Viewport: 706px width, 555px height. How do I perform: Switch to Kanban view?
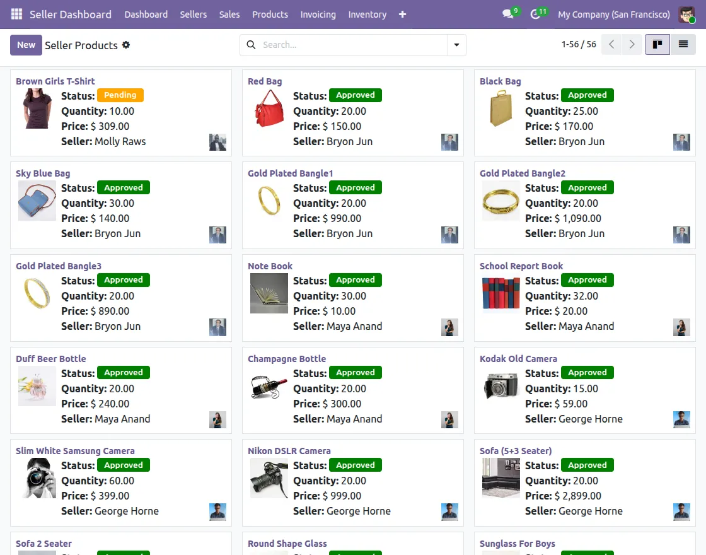[x=657, y=45]
